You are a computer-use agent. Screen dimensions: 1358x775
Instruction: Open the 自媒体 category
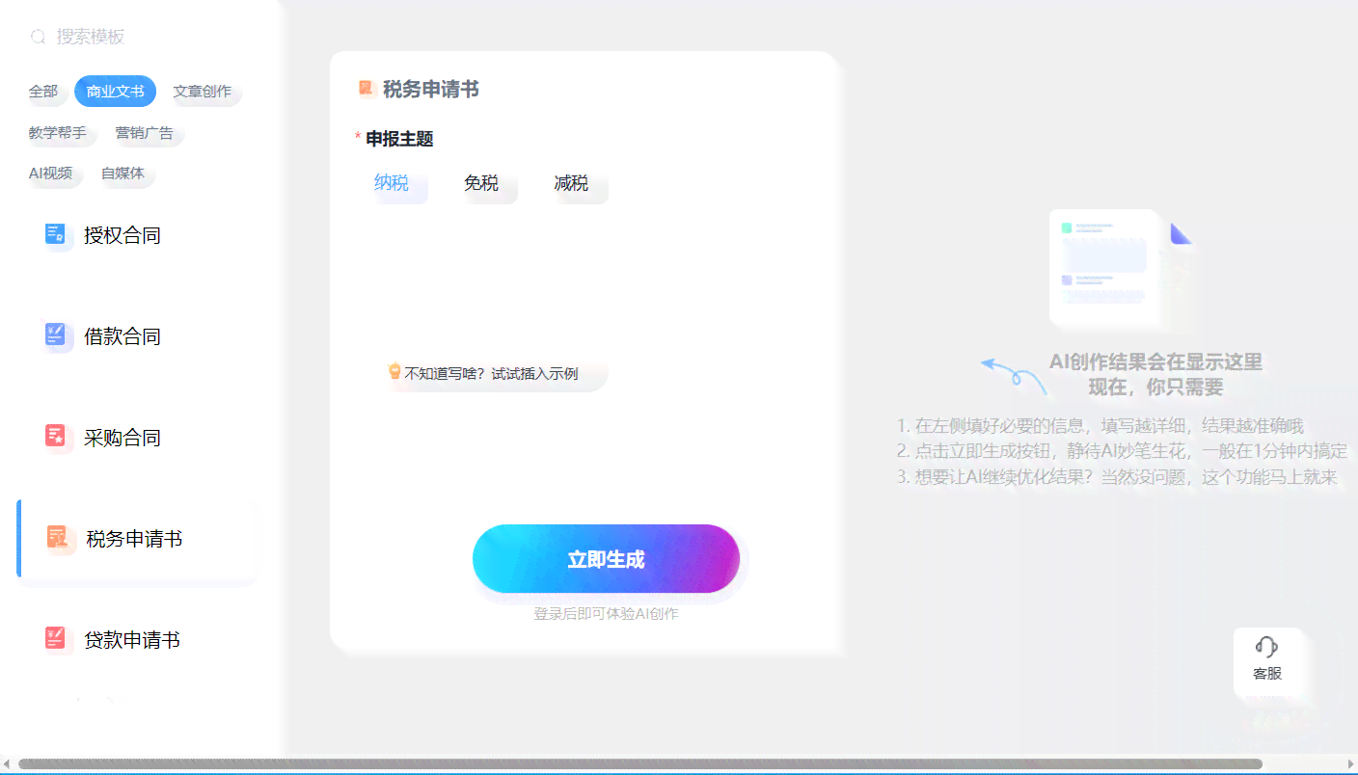[123, 174]
